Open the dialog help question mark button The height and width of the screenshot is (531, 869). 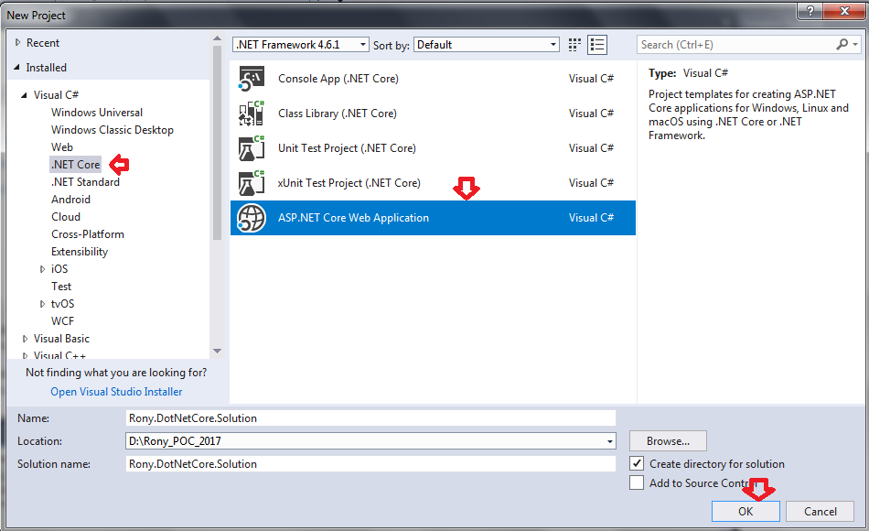point(810,11)
